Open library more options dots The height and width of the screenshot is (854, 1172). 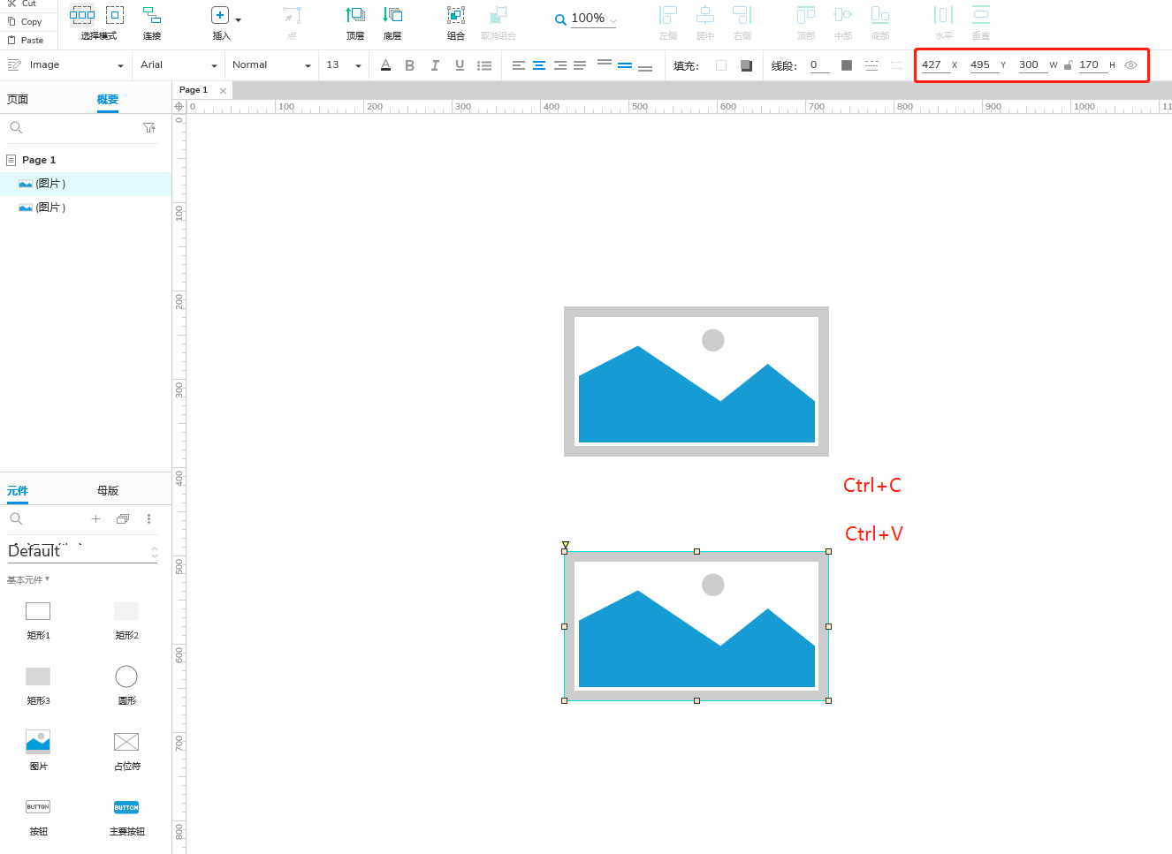click(x=148, y=519)
